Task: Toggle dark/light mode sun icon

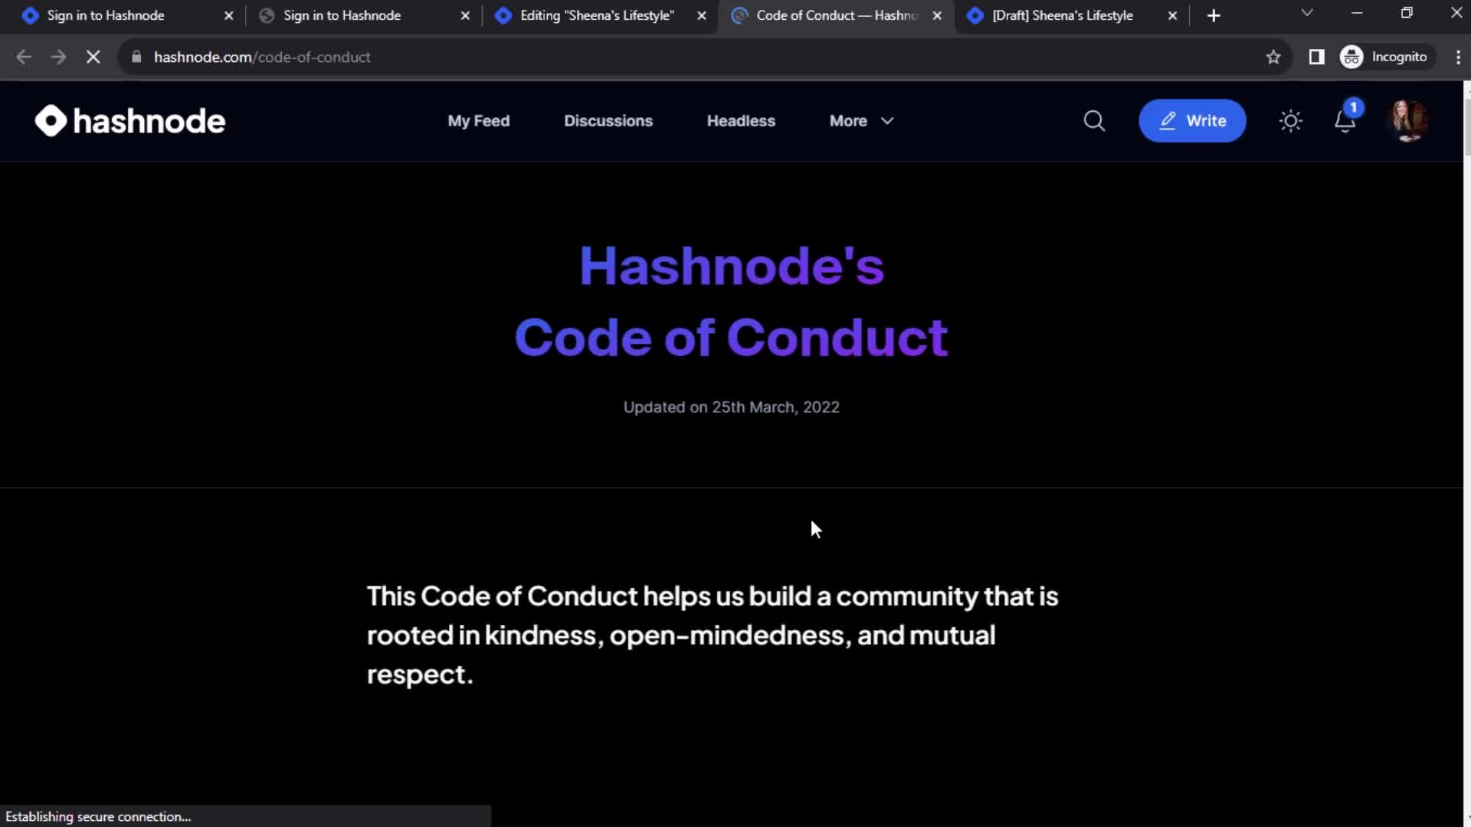Action: 1291,120
